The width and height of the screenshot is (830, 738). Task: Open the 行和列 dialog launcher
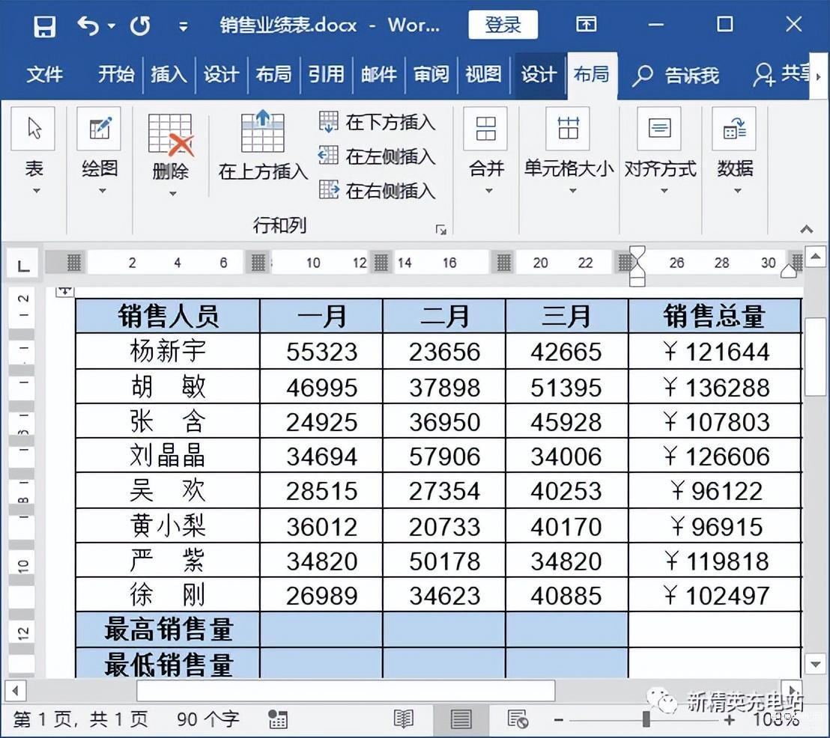[440, 229]
